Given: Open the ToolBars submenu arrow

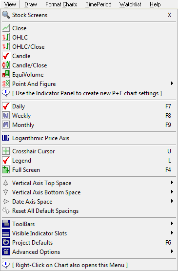Looking at the screenshot, I should point(172,224).
